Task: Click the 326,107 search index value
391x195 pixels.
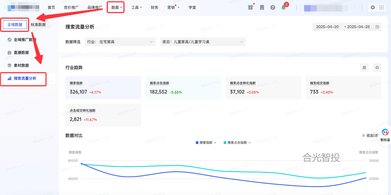Action: coord(78,92)
